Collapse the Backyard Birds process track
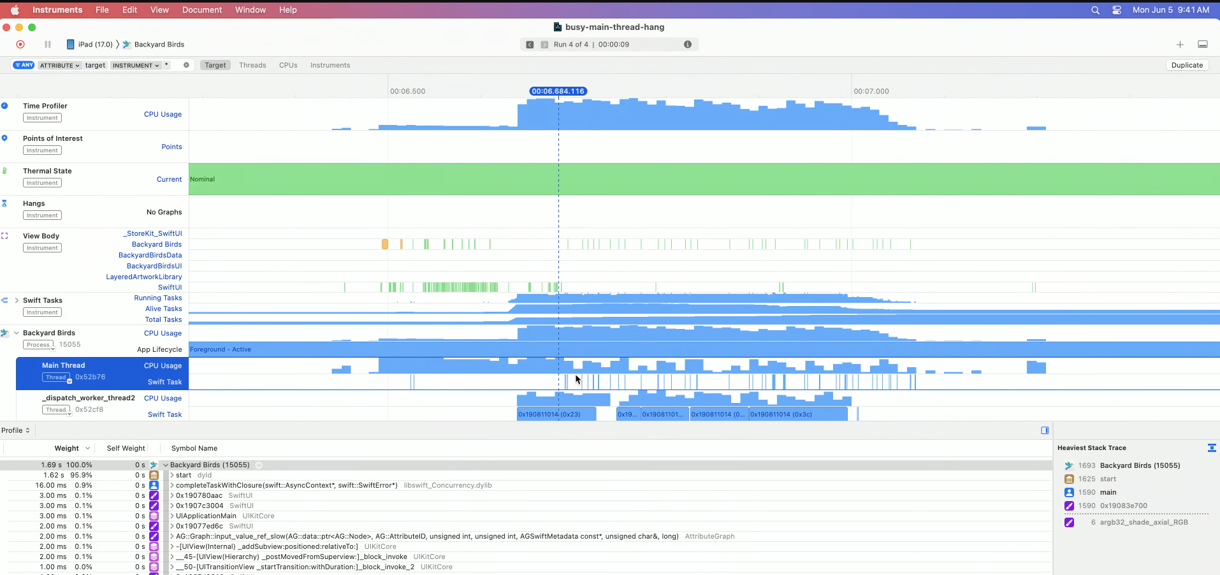Viewport: 1220px width, 575px height. (x=16, y=333)
